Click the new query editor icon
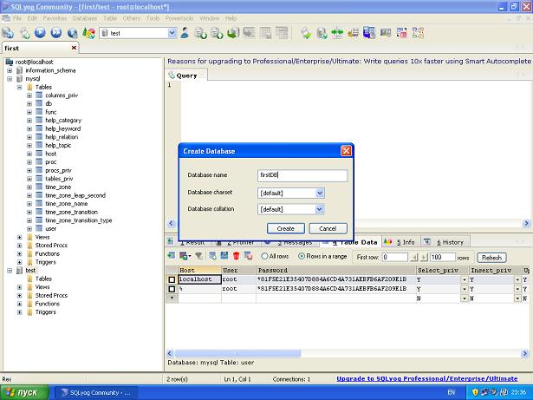The image size is (533, 400). click(x=24, y=33)
